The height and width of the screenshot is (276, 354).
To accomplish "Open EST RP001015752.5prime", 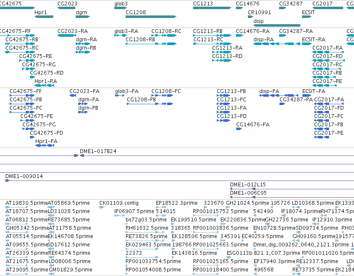I will click(220, 211).
